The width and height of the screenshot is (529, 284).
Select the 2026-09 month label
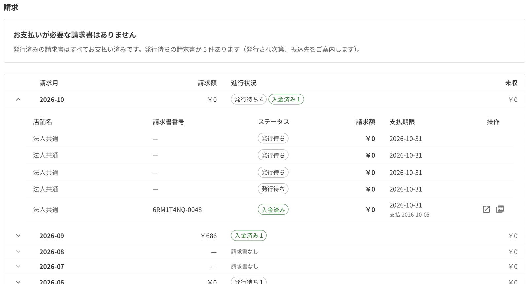pos(52,236)
